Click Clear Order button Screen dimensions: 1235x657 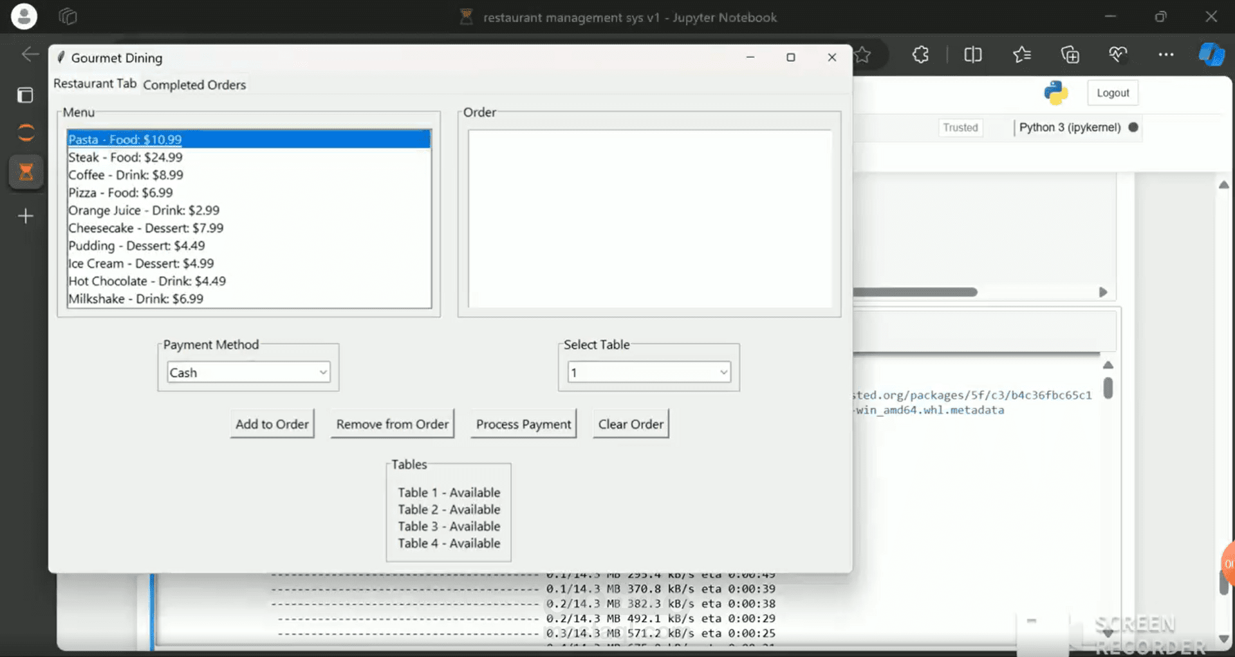pos(631,424)
